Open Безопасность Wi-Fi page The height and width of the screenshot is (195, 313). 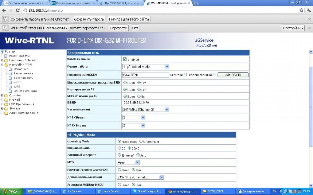(23, 78)
